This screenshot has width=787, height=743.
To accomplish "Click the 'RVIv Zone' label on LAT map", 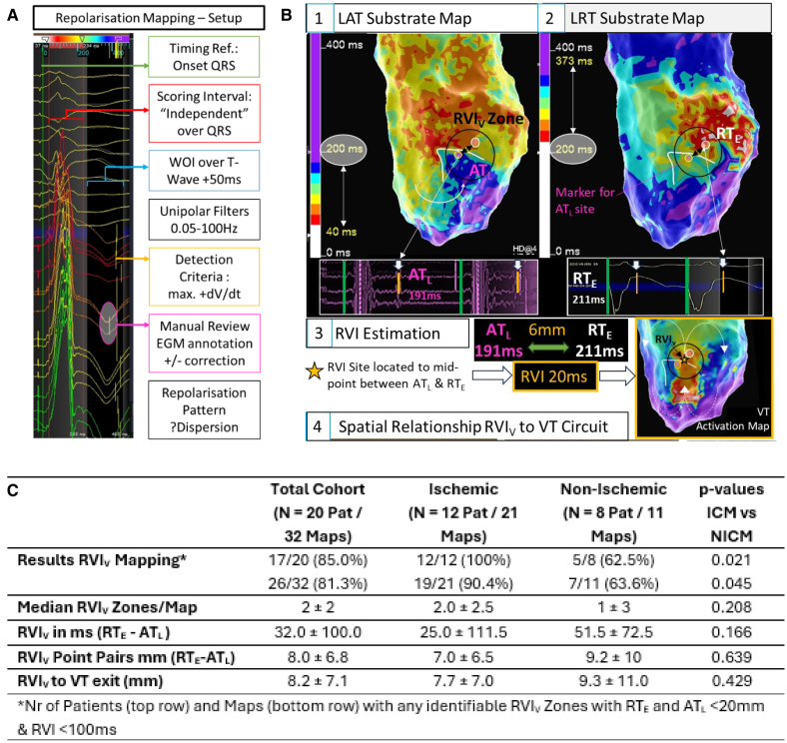I will [x=488, y=119].
